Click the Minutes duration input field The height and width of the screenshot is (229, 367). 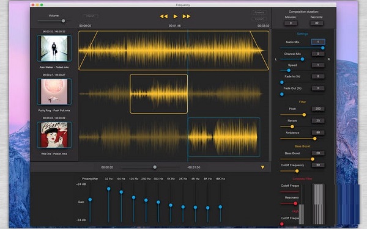point(291,23)
